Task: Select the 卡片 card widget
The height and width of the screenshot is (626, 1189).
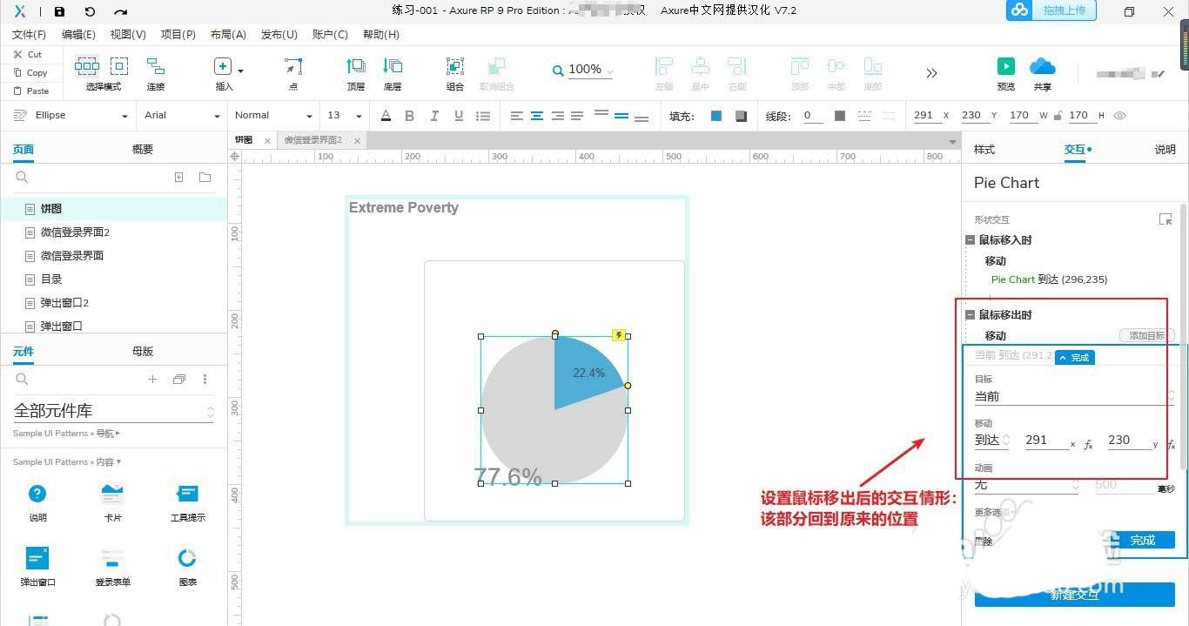Action: coord(112,502)
